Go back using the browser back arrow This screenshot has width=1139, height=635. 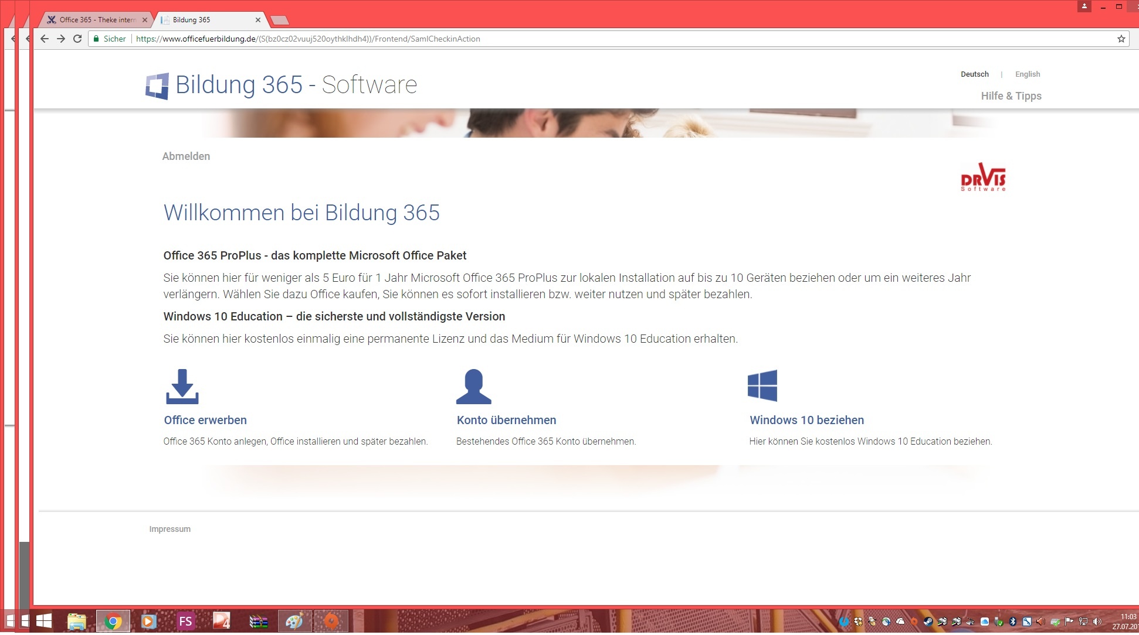[45, 39]
